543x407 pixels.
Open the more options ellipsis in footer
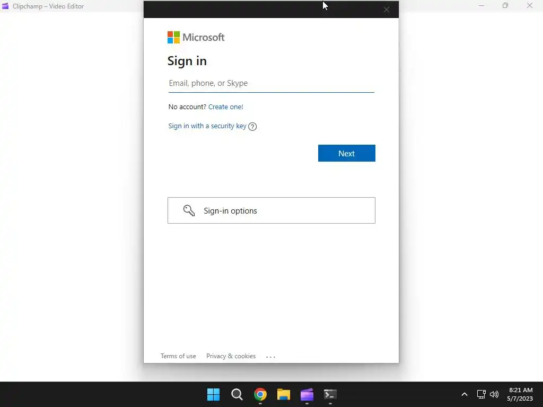tap(270, 357)
